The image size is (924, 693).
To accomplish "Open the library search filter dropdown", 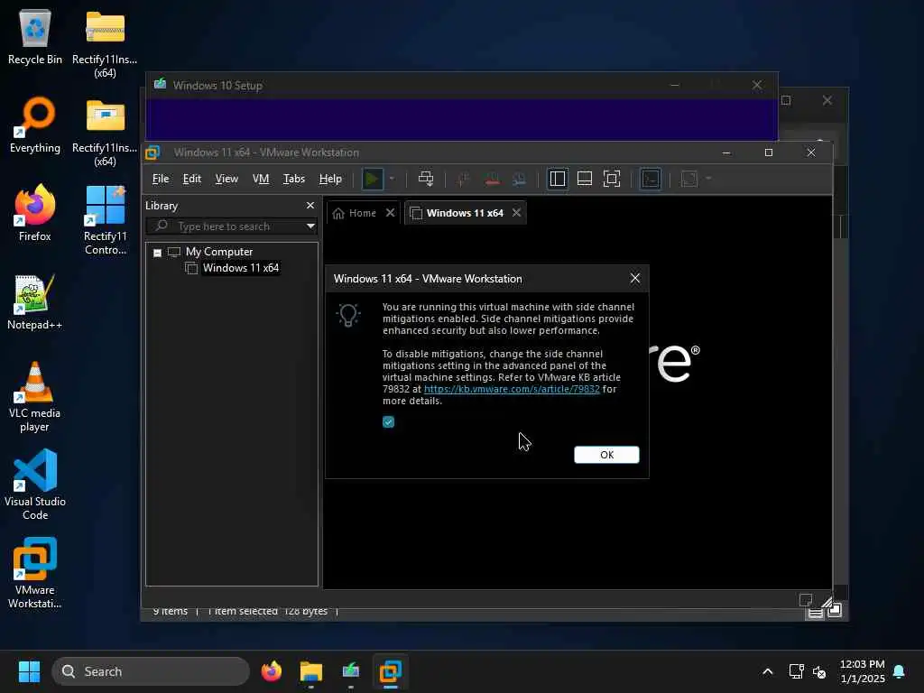I will click(x=310, y=226).
